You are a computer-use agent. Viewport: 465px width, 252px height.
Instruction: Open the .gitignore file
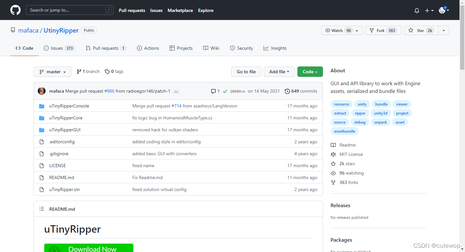(59, 154)
